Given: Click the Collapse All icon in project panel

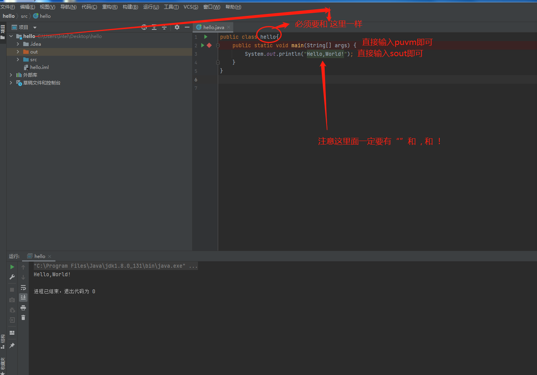Looking at the screenshot, I should (164, 27).
